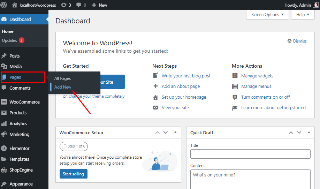This screenshot has height=189, width=320.
Task: Click the Analytics bar chart icon
Action: 4,123
